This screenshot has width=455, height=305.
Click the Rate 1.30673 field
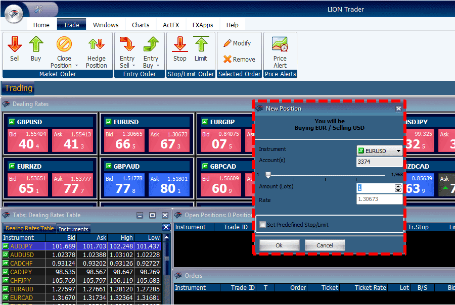tap(379, 199)
